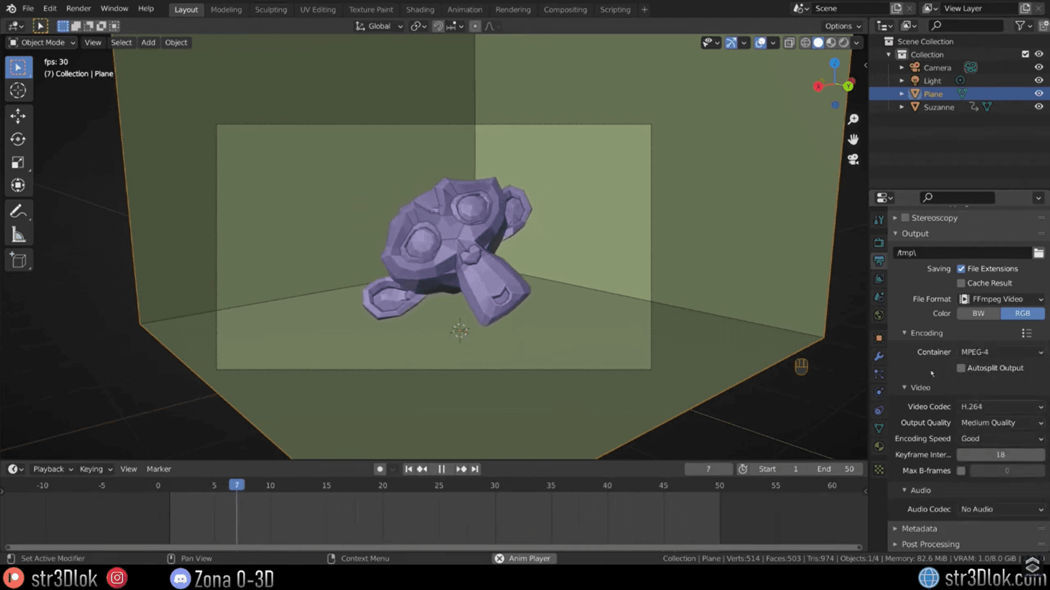This screenshot has width=1050, height=590.
Task: Open the Audio Codec dropdown
Action: coord(1001,509)
